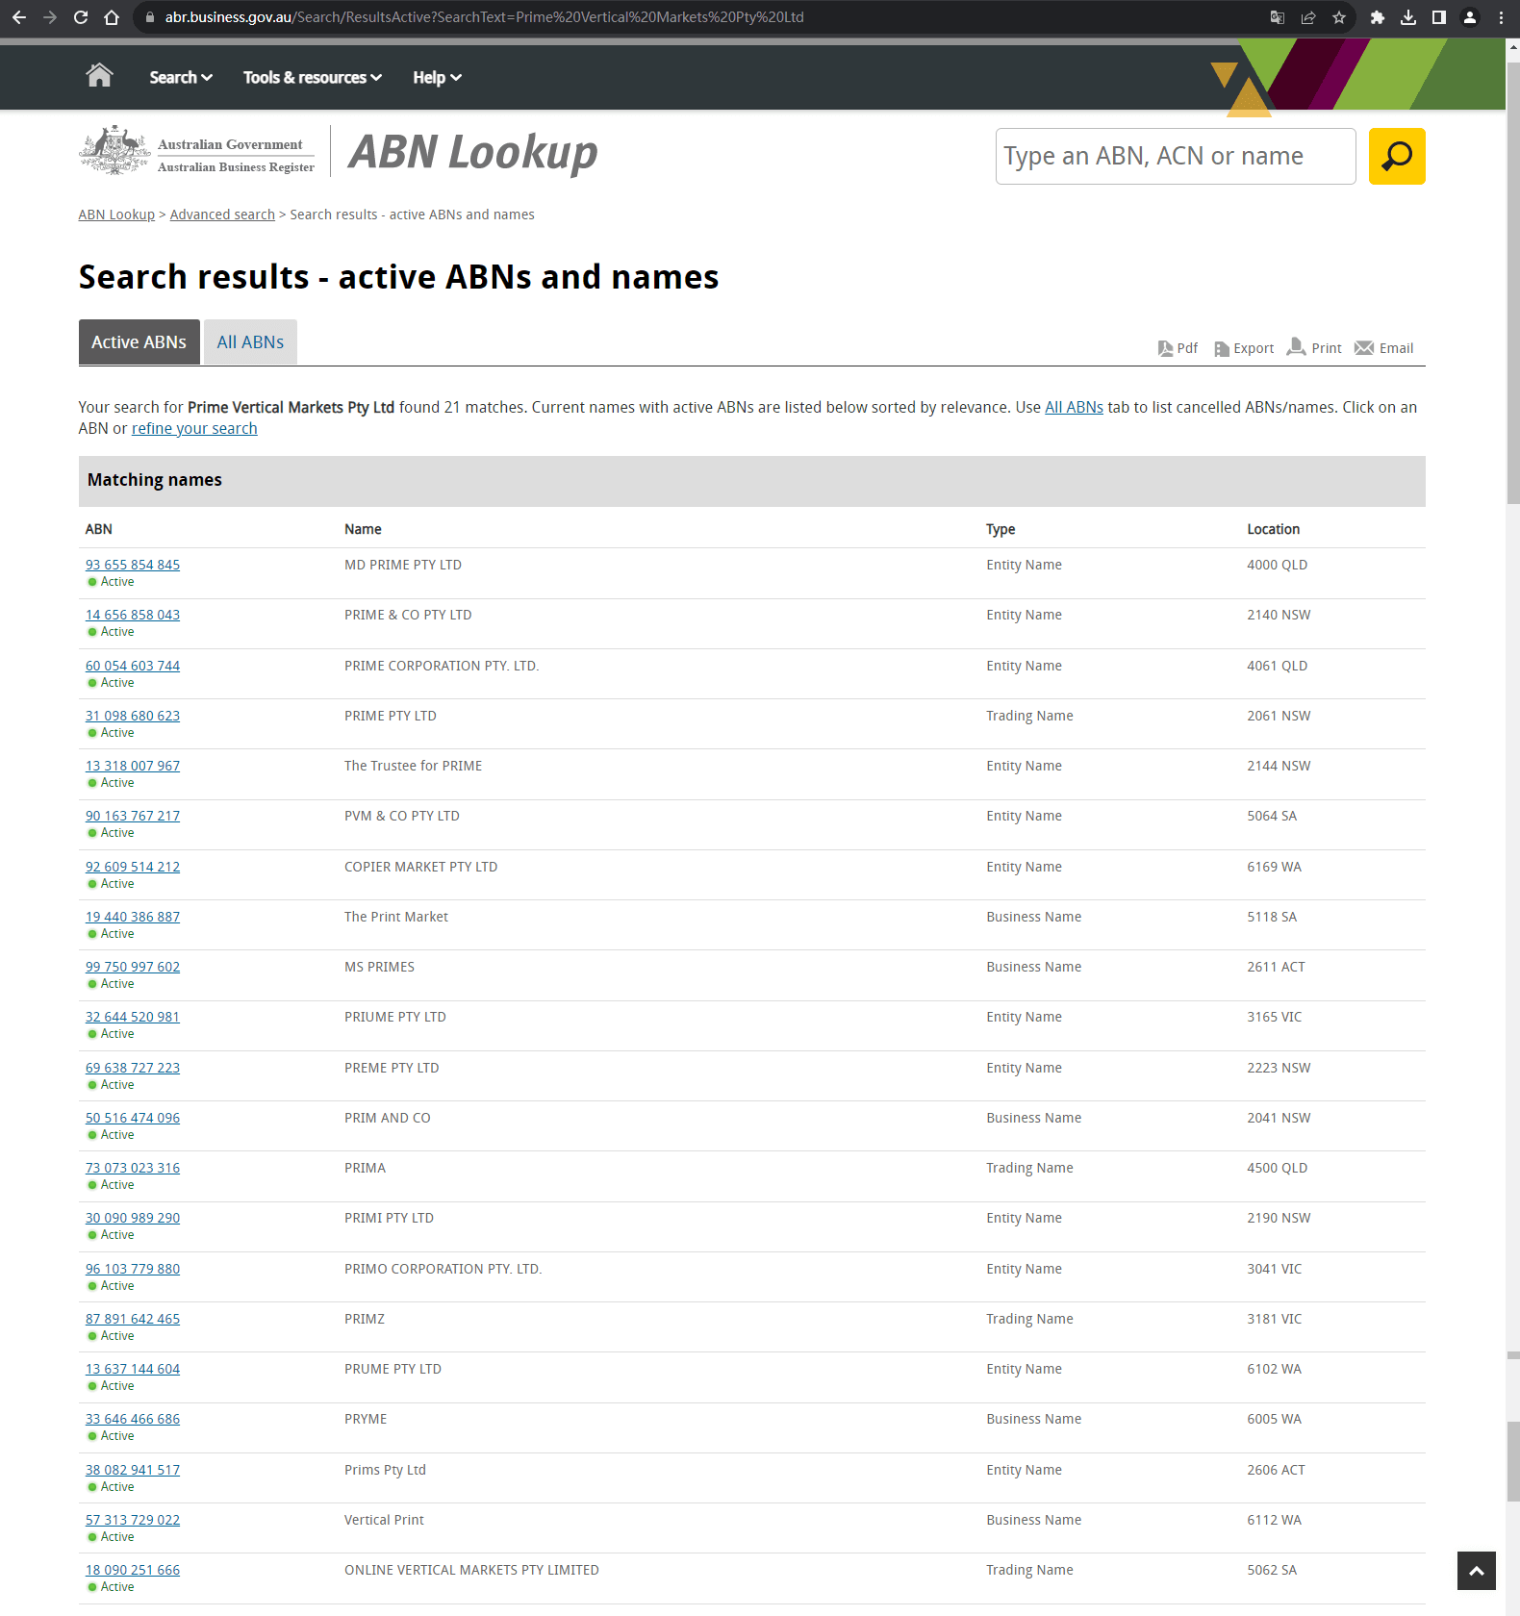Viewport: 1520px width, 1616px height.
Task: Click the browser forward arrow
Action: 50,17
